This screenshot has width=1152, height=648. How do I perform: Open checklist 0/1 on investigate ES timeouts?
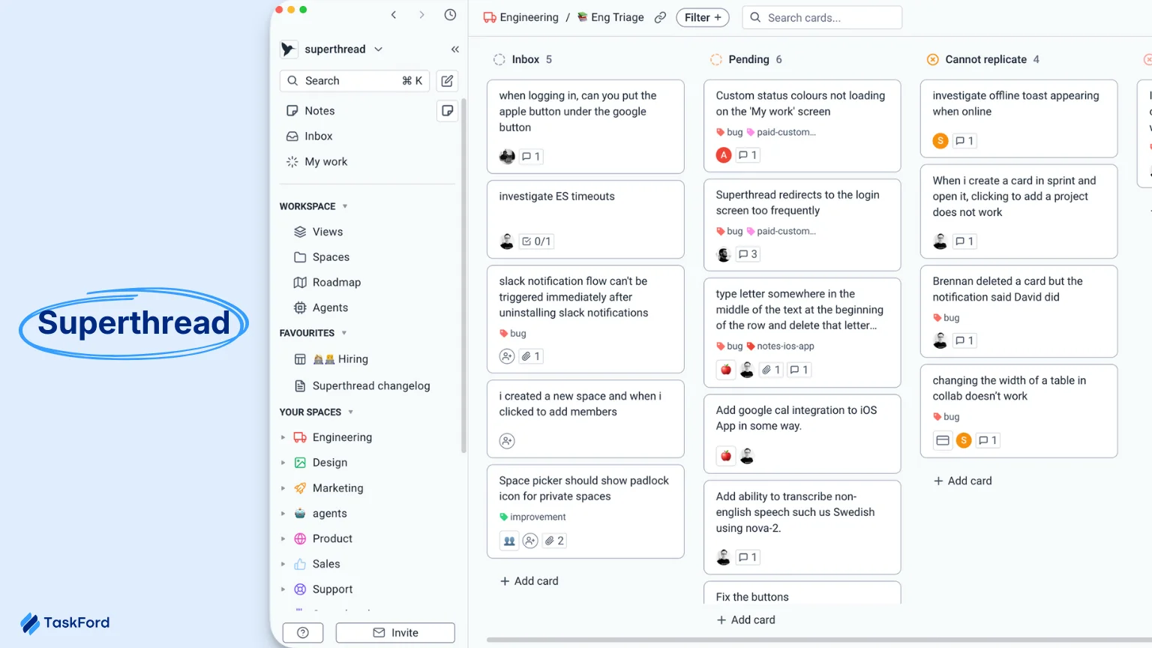(x=536, y=241)
